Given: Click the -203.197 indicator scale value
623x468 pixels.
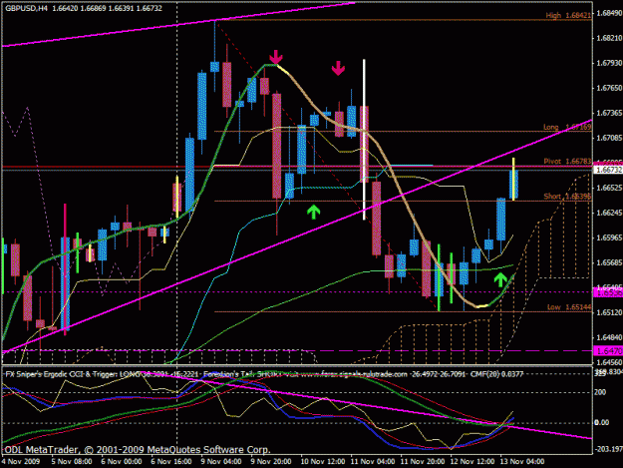Looking at the screenshot, I should tap(608, 449).
